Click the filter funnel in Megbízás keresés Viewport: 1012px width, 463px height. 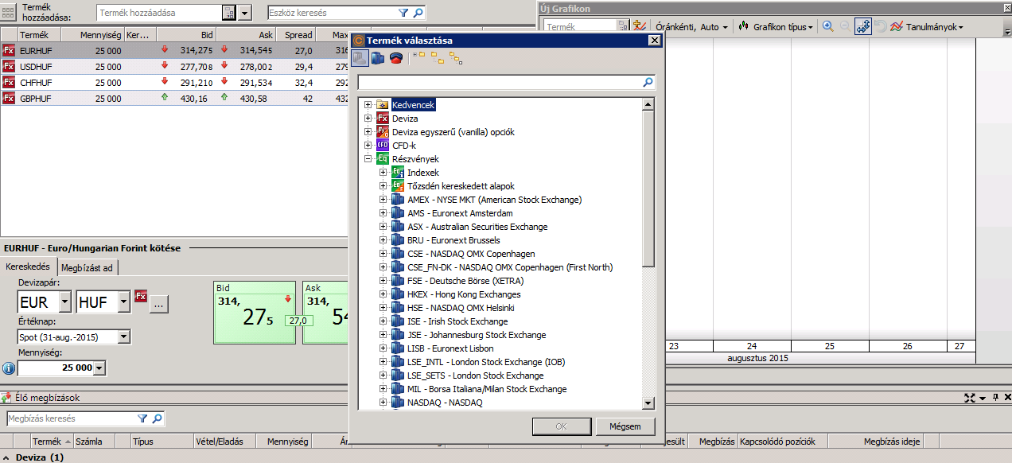[142, 418]
